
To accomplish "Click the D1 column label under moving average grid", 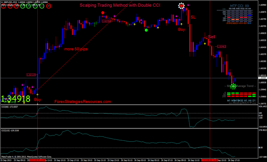I will pyautogui.click(x=254, y=101).
